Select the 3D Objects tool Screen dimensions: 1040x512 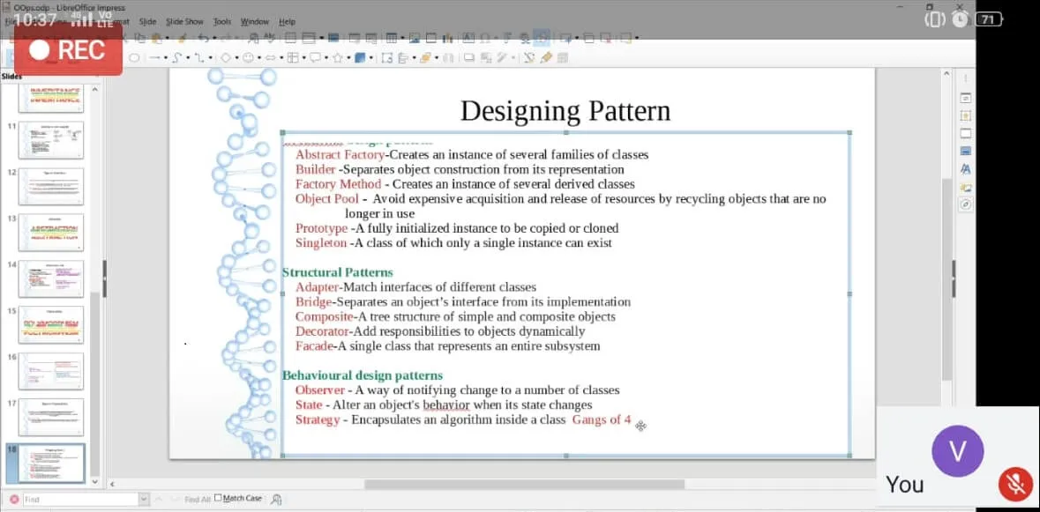tap(360, 58)
